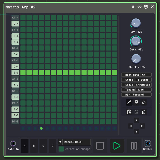Click the 'BPM: 120' value label
Viewport: 160px width, 160px height.
click(136, 32)
